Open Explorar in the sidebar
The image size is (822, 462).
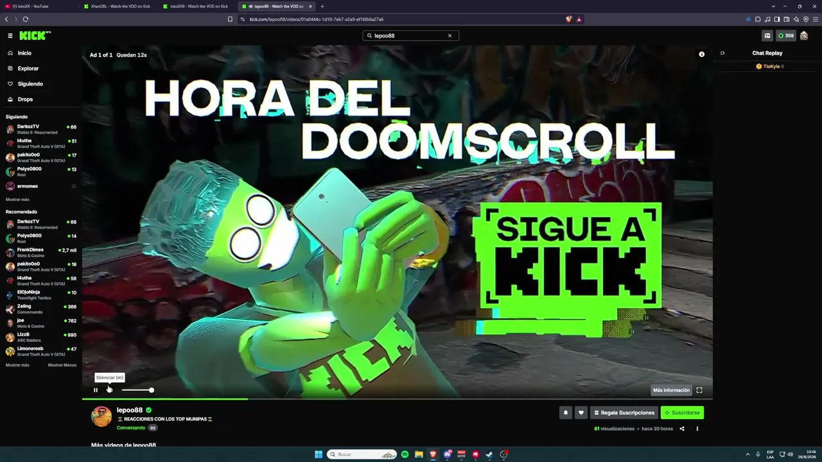(x=28, y=69)
